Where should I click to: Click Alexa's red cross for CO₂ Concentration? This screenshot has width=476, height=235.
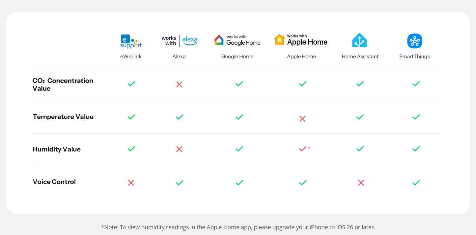179,84
